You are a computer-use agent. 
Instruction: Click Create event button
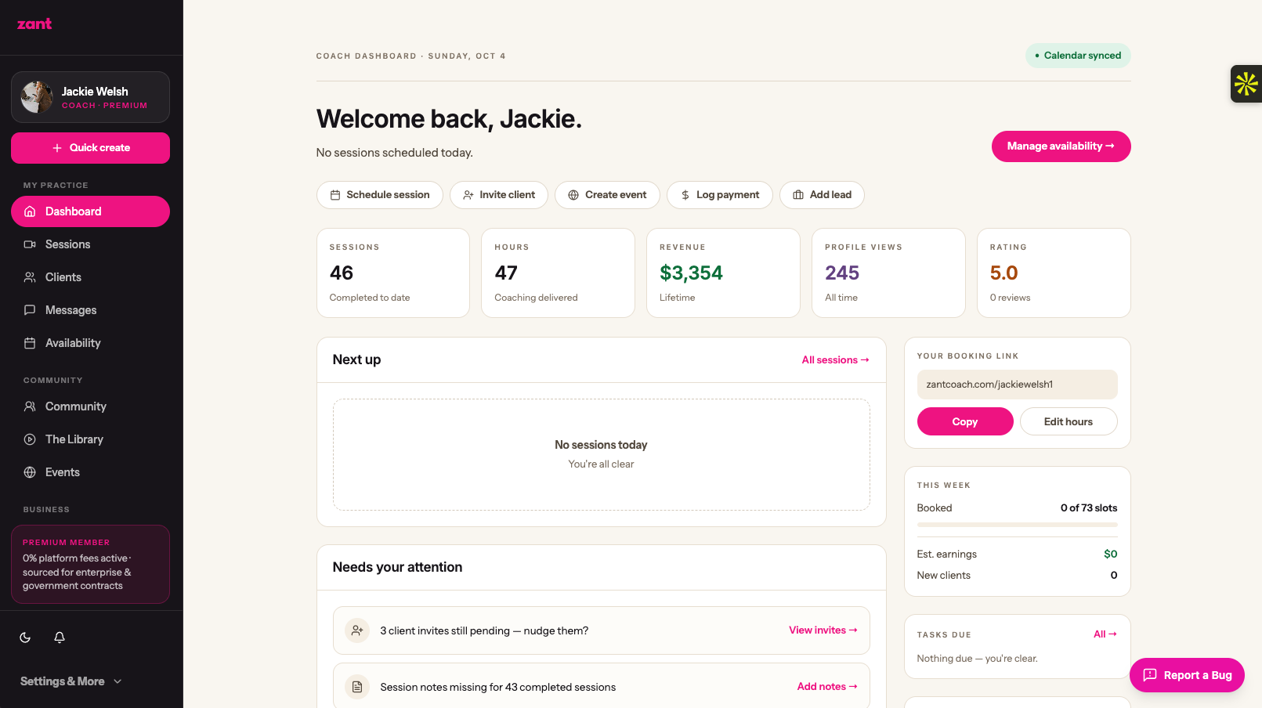[x=607, y=195]
